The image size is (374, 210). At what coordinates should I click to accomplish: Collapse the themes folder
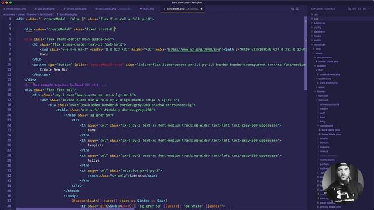pos(321,92)
